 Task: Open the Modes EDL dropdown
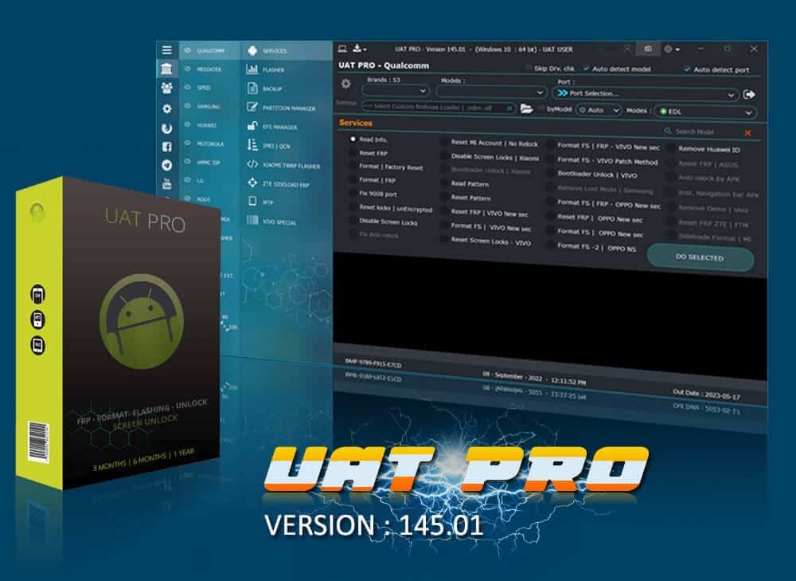[705, 112]
